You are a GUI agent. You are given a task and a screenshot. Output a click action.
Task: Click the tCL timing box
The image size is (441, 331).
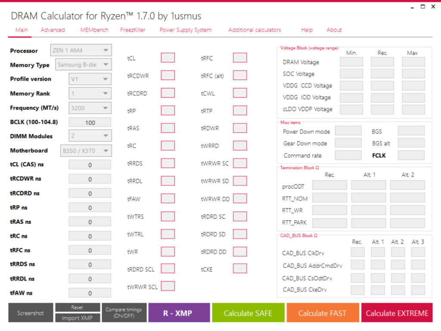click(x=168, y=58)
